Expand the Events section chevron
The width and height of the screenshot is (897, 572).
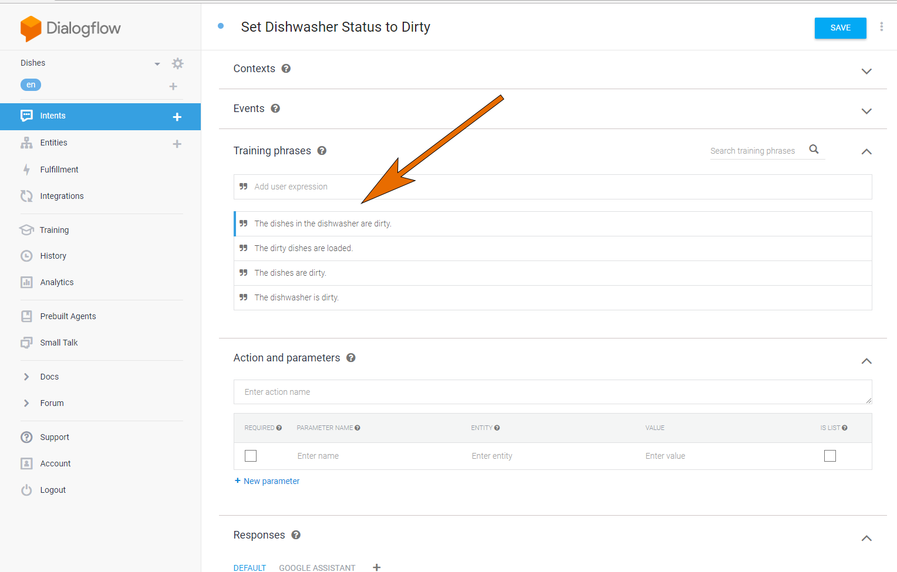866,111
